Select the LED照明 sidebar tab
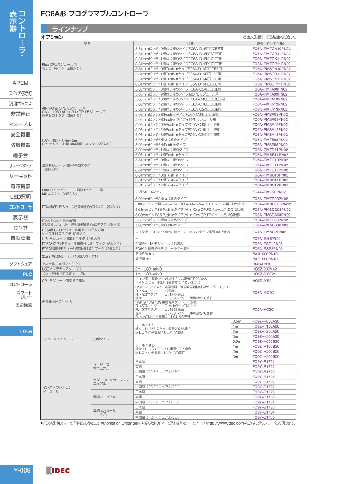This screenshot has height=484, width=342. pos(20,197)
